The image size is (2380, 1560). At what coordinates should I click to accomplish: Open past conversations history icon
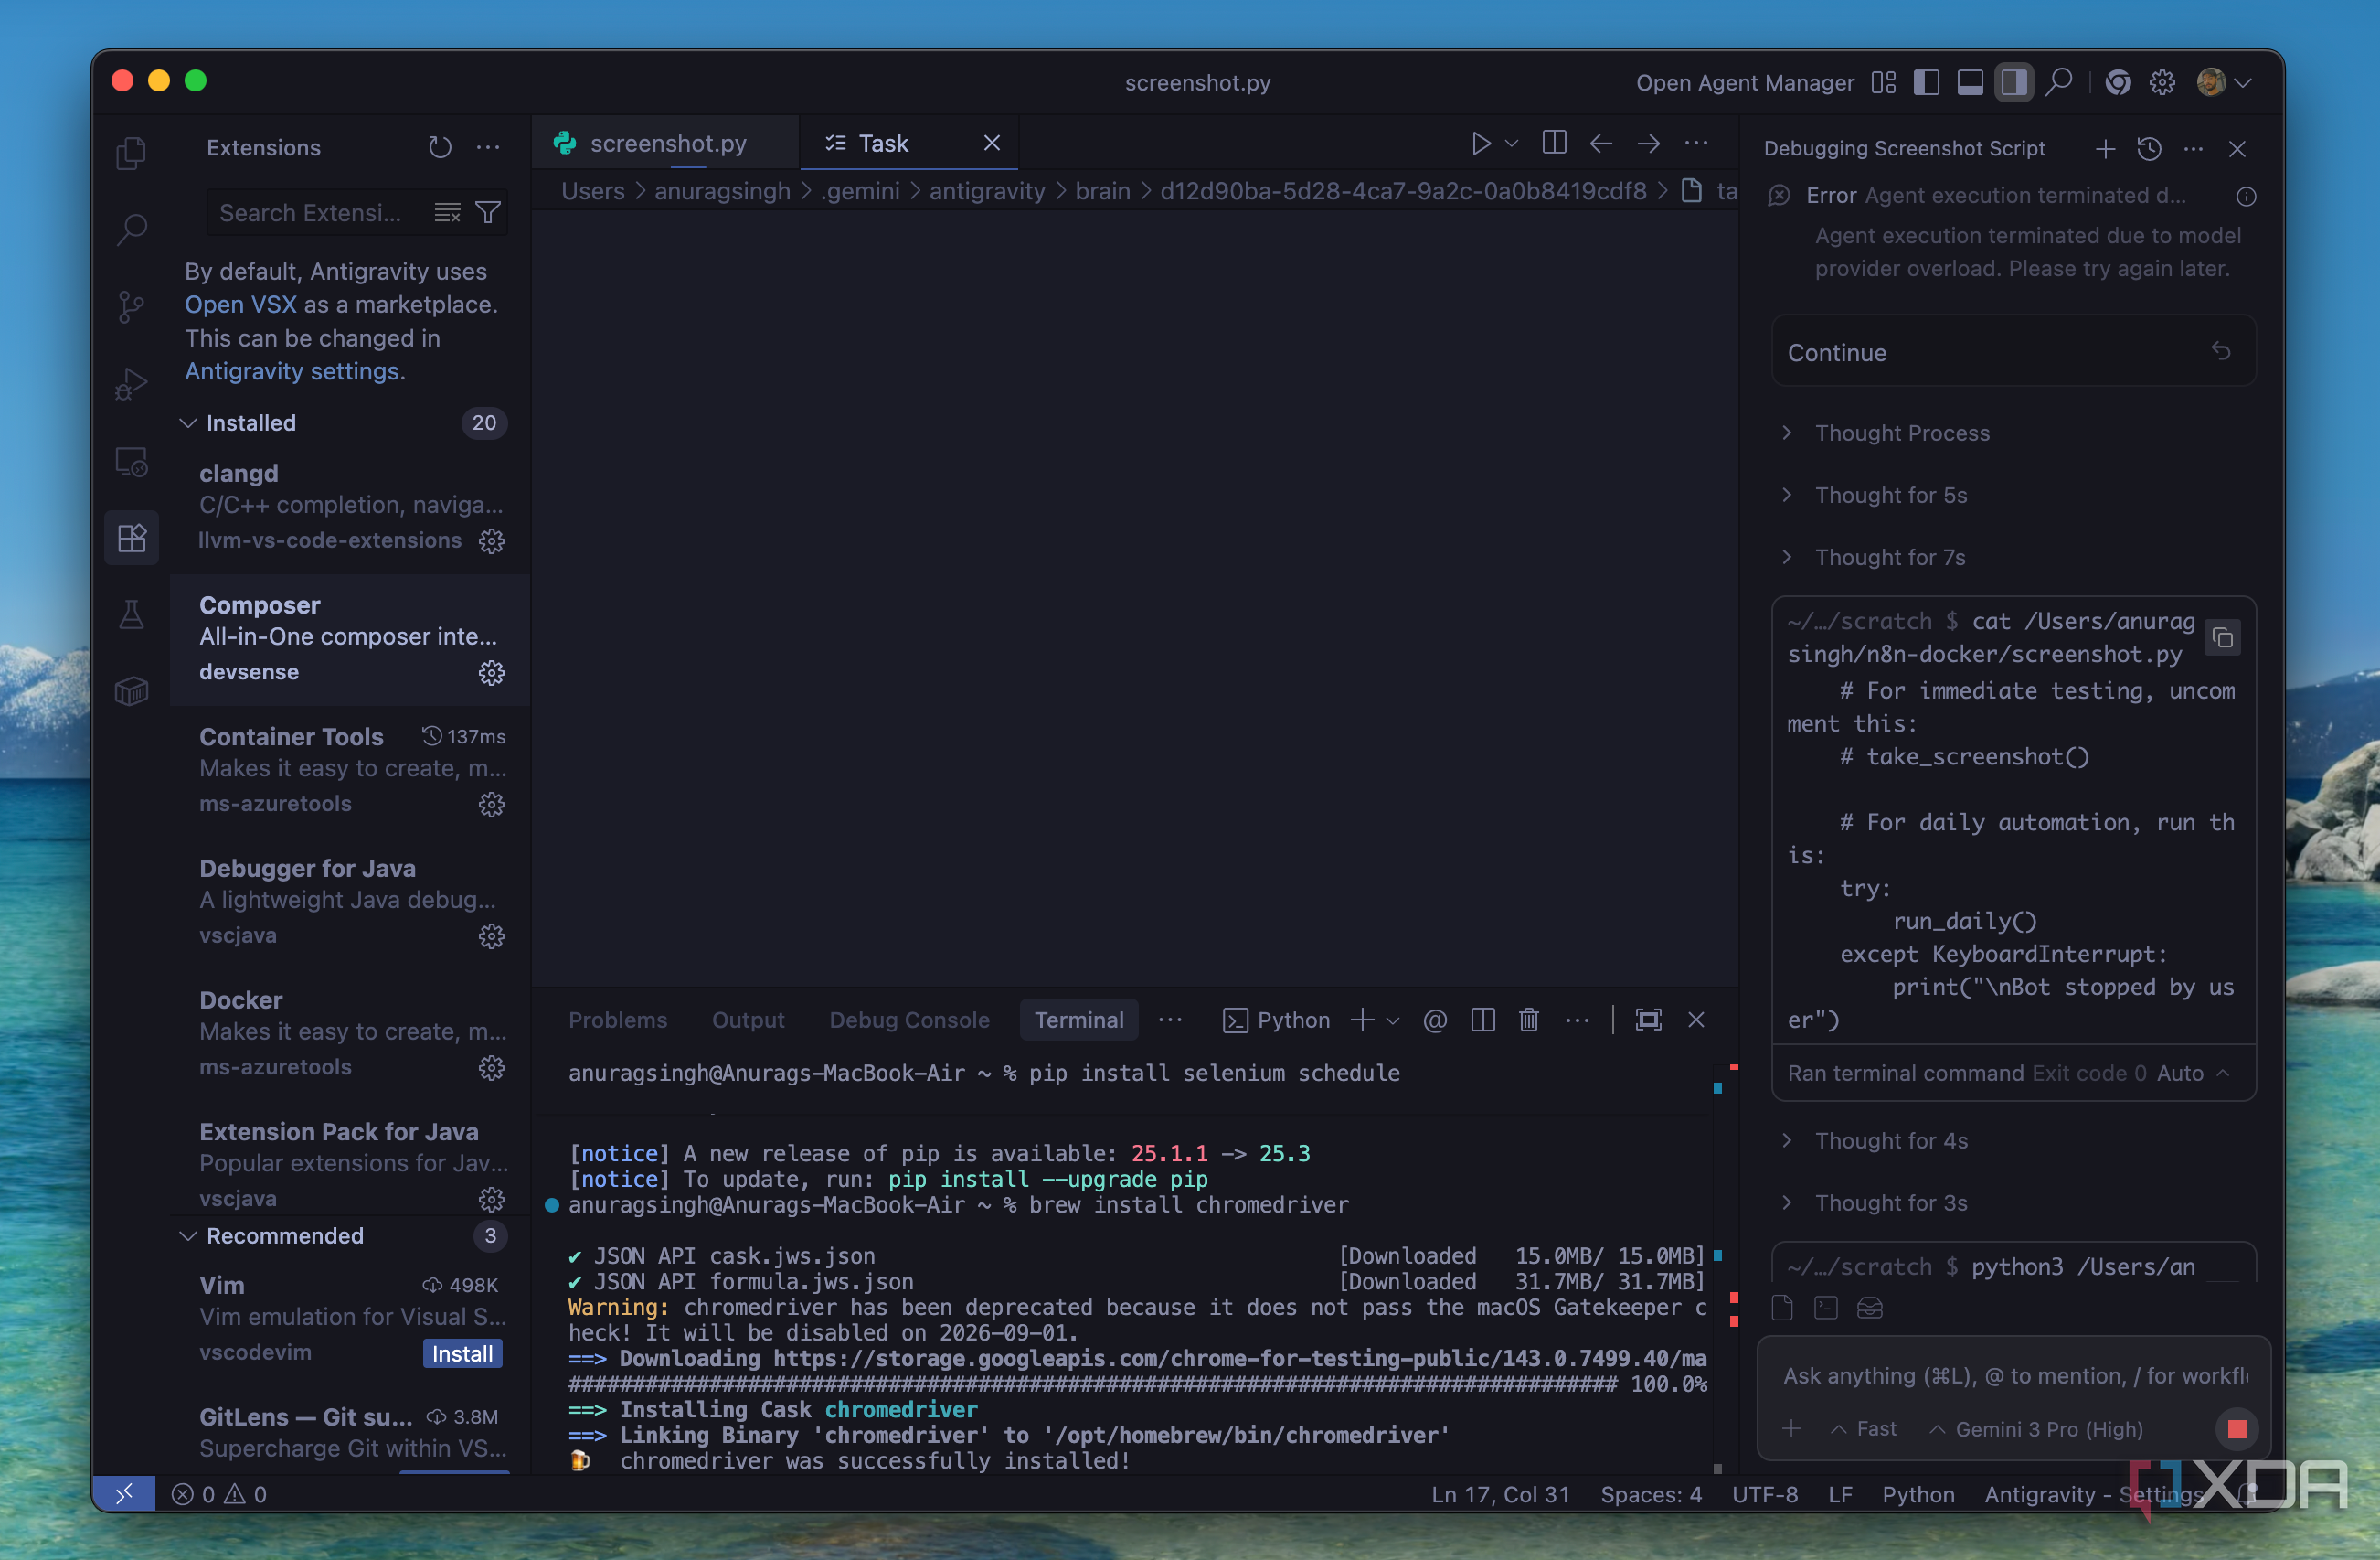point(2149,149)
